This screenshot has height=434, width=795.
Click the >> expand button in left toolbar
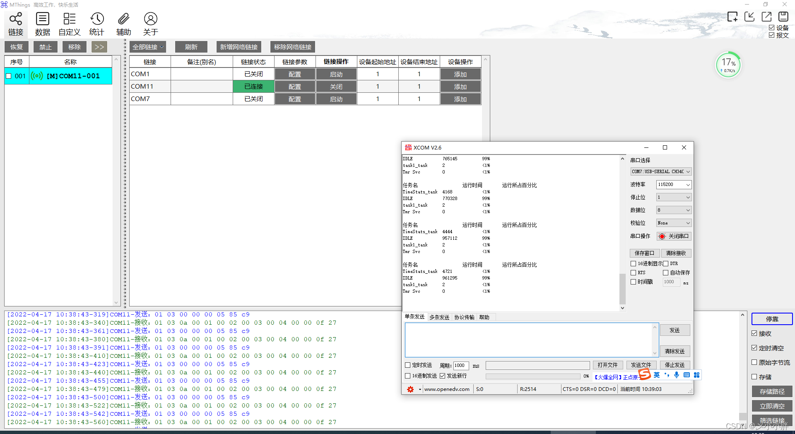[x=99, y=47]
